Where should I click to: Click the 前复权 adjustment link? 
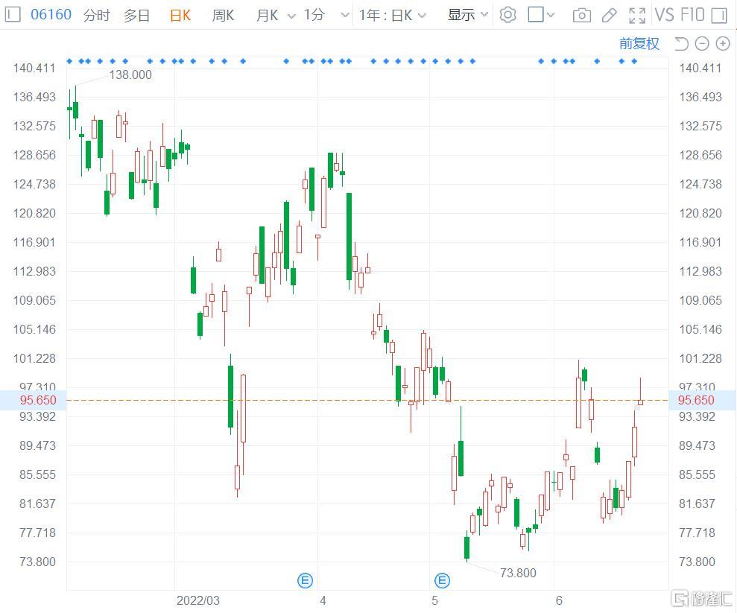(x=639, y=43)
